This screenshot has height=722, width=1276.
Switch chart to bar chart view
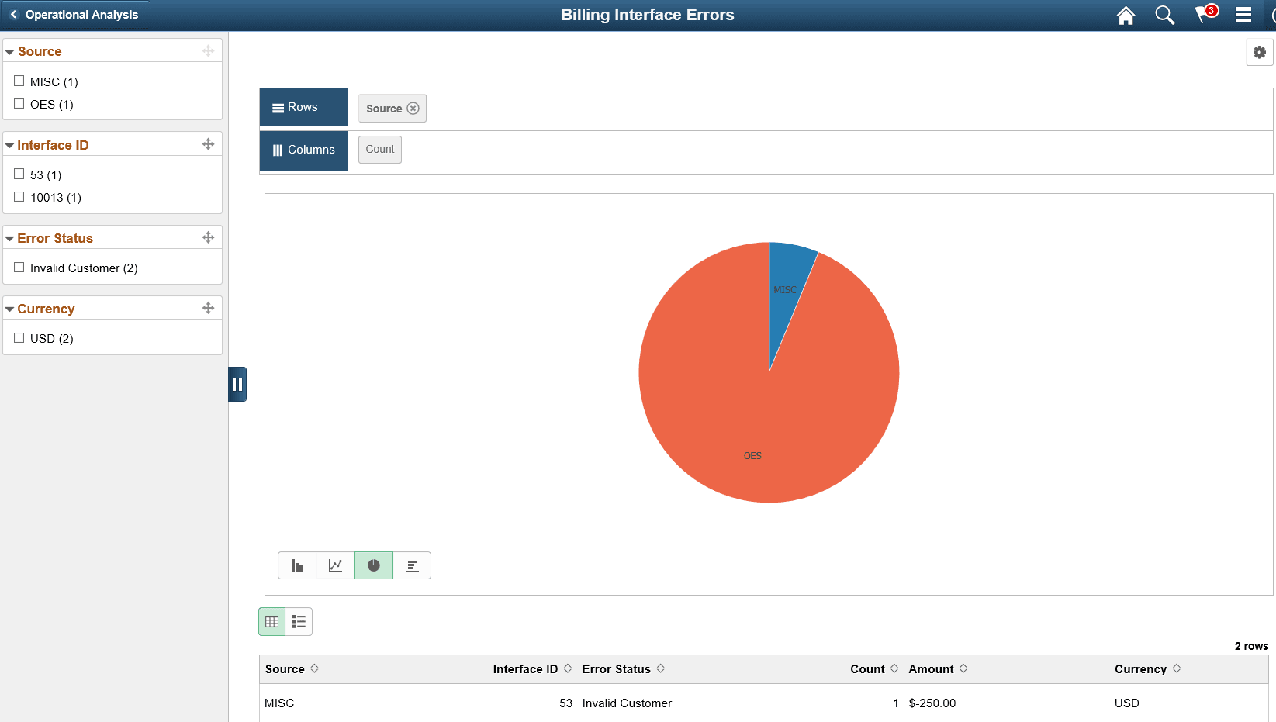click(297, 565)
